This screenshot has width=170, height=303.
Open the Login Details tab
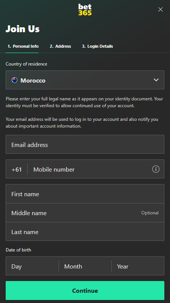point(97,46)
